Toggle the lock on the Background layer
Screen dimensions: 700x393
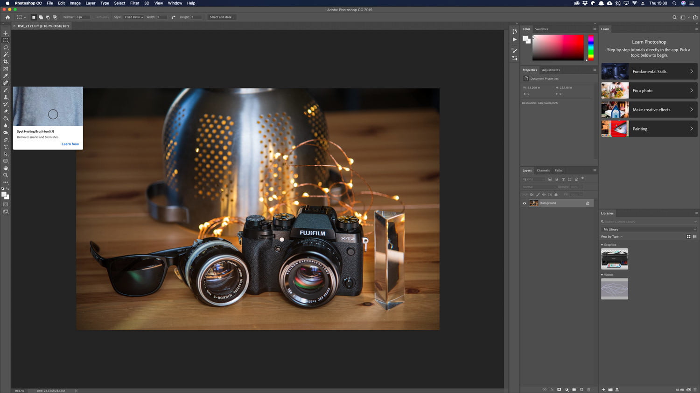(x=588, y=203)
